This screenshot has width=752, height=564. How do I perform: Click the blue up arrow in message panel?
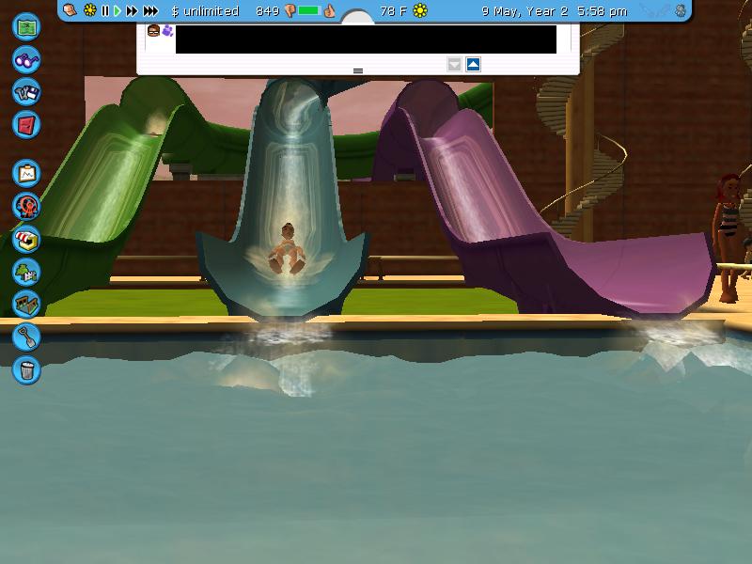(x=474, y=64)
